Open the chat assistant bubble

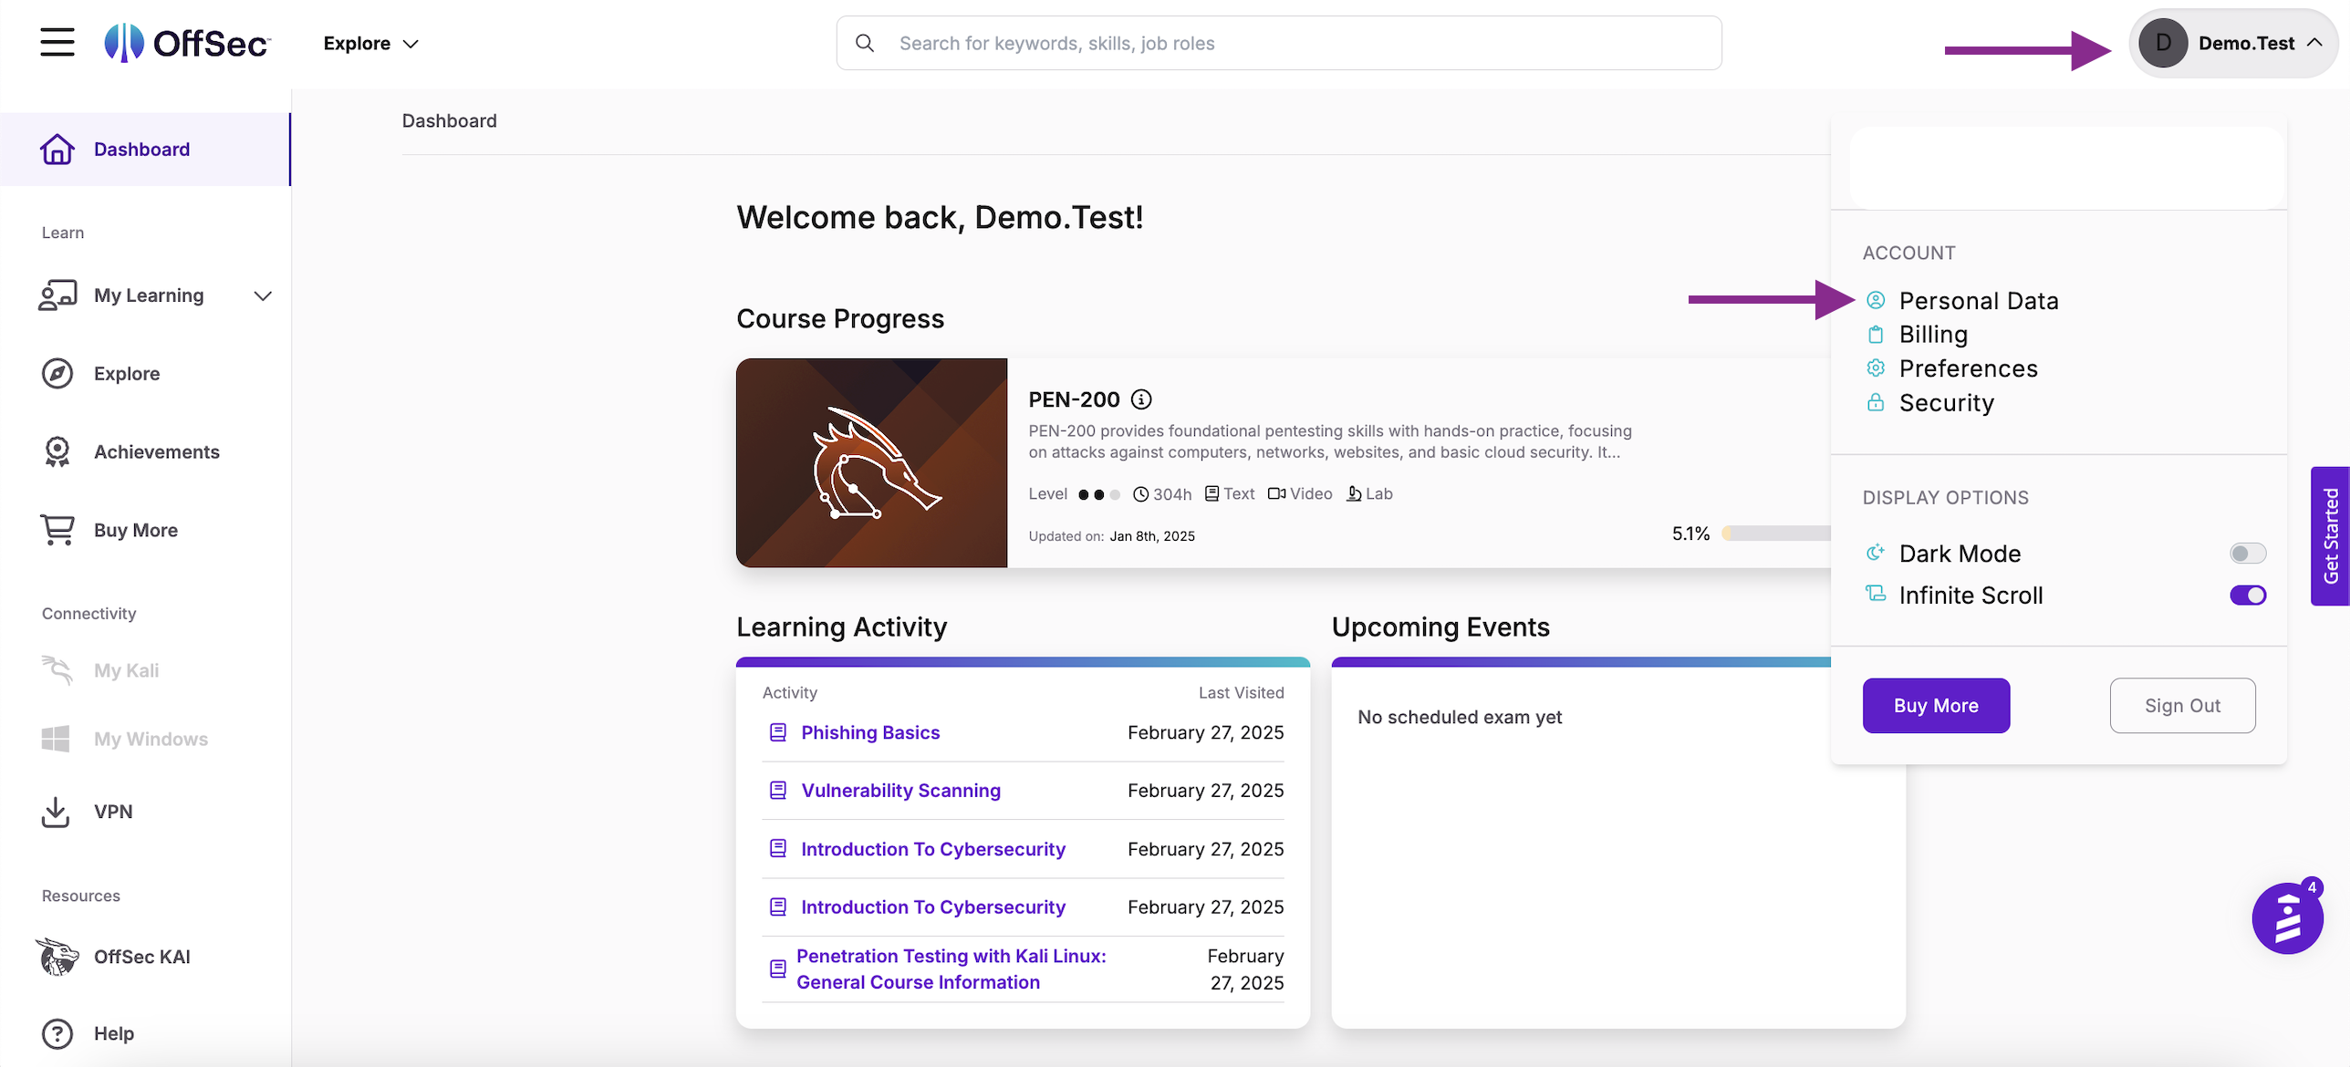[x=2287, y=917]
